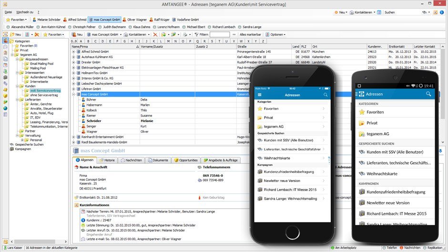Open the documents module icon in sidebar
448x252 pixels.
(x=5, y=59)
